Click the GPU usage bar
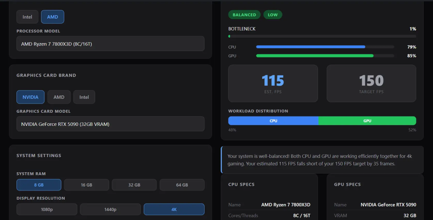 coord(325,56)
